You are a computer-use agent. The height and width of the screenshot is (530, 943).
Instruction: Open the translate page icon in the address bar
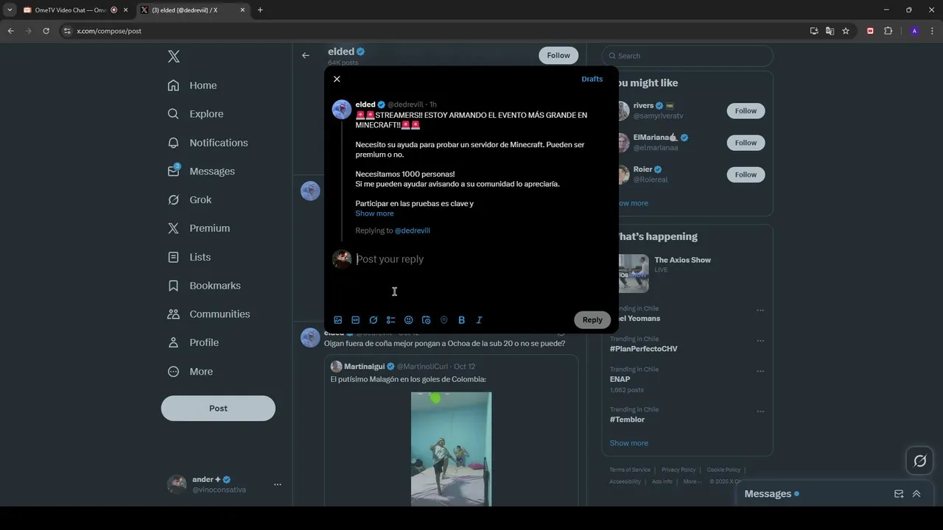pyautogui.click(x=830, y=31)
